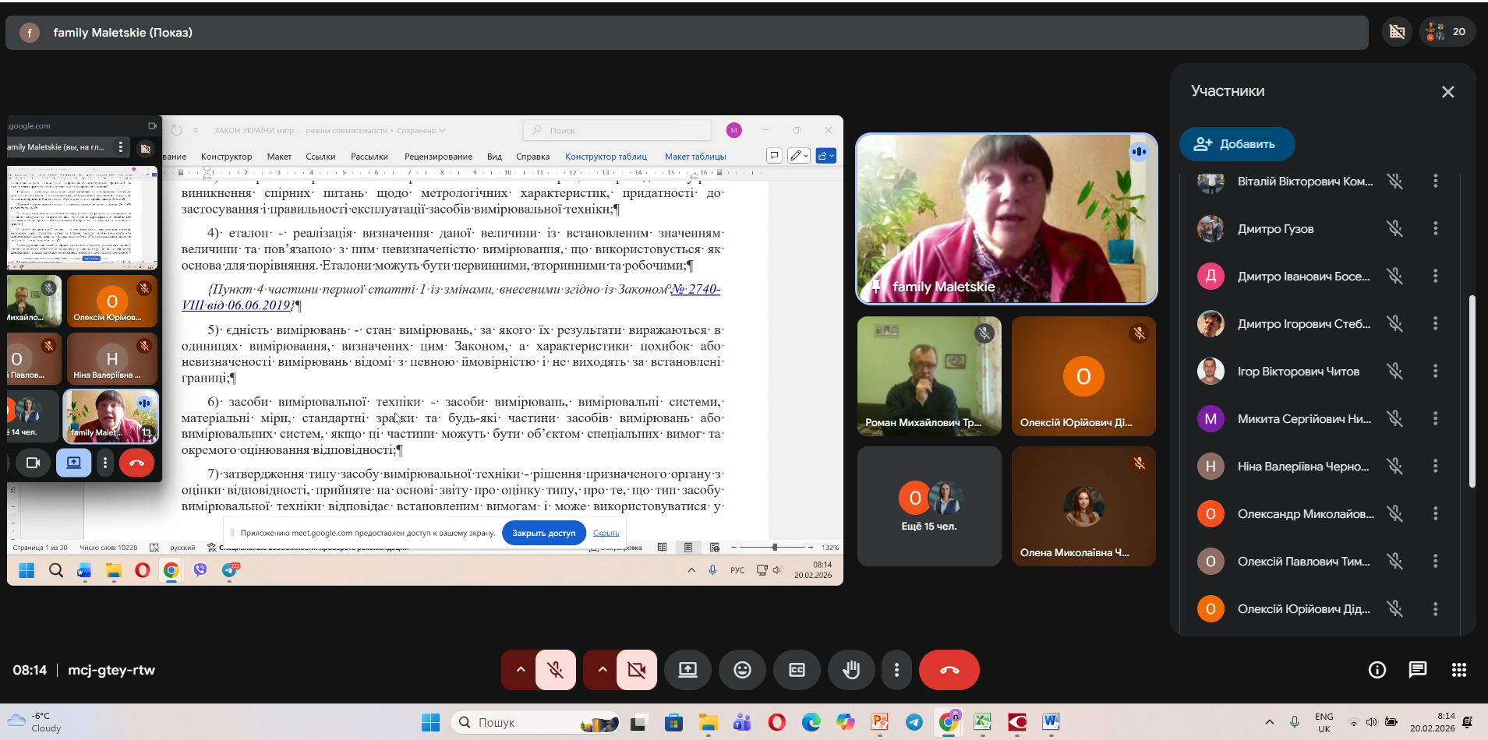Open the Рецензирование tab in shared Word

click(x=438, y=157)
